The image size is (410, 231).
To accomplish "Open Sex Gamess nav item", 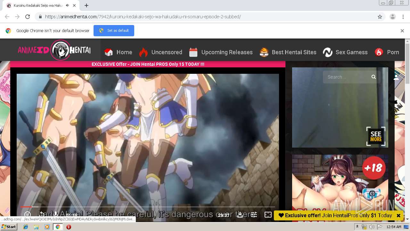I will 351,52.
